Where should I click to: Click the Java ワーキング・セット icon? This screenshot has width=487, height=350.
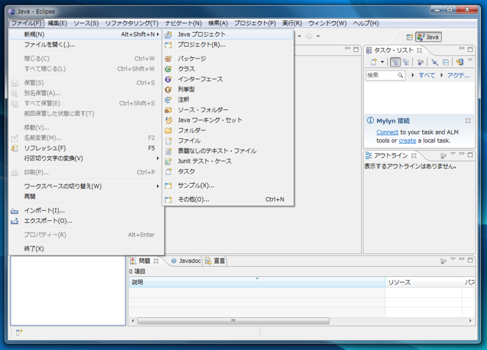click(x=169, y=120)
